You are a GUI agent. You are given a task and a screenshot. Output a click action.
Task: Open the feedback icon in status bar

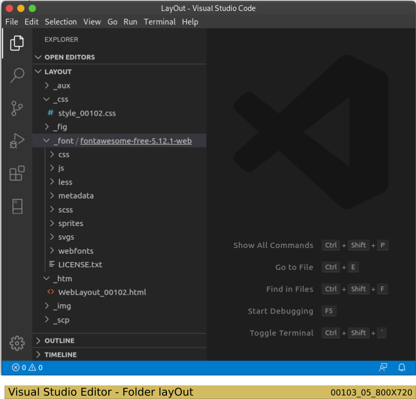[x=383, y=367]
